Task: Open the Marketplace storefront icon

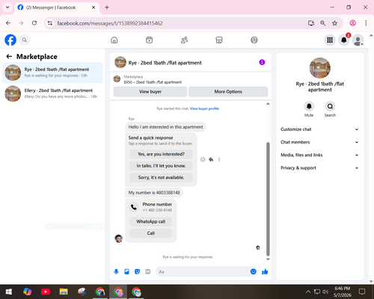Action: coord(219,40)
